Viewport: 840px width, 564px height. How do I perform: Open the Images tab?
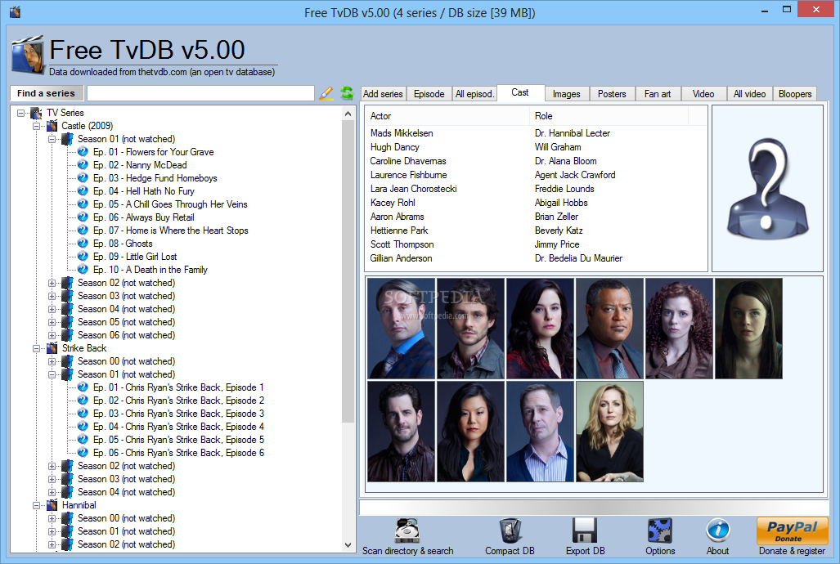coord(566,94)
